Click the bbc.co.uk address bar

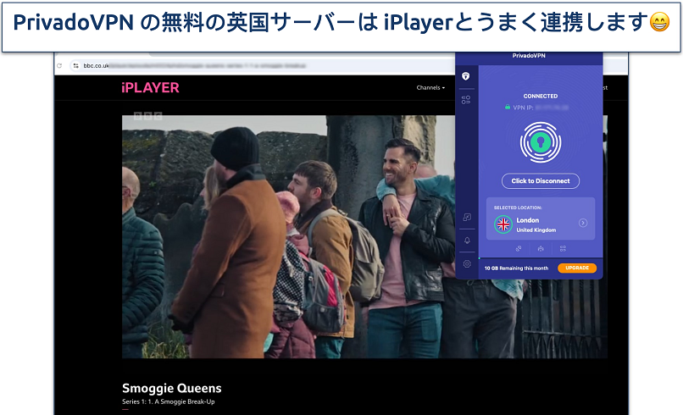pyautogui.click(x=254, y=65)
